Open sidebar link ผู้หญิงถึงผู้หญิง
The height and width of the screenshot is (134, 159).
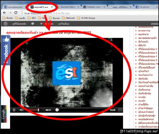tap(147, 115)
